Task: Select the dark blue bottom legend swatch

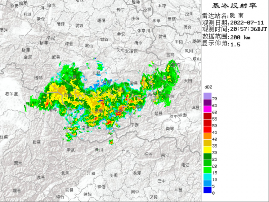Action: 207,190
